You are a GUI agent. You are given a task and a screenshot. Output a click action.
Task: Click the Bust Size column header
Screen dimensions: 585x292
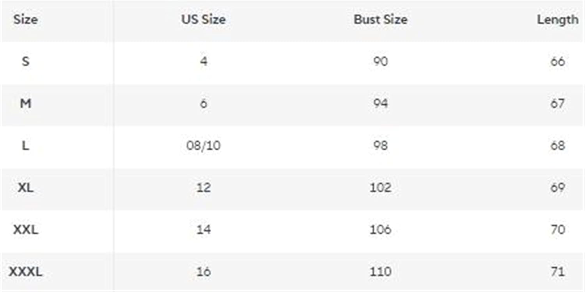pyautogui.click(x=380, y=19)
